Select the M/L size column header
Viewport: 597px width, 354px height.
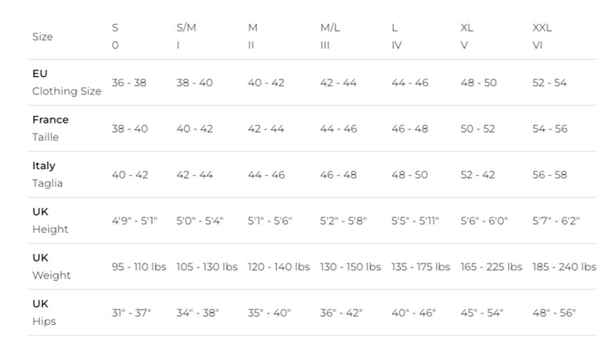[330, 27]
